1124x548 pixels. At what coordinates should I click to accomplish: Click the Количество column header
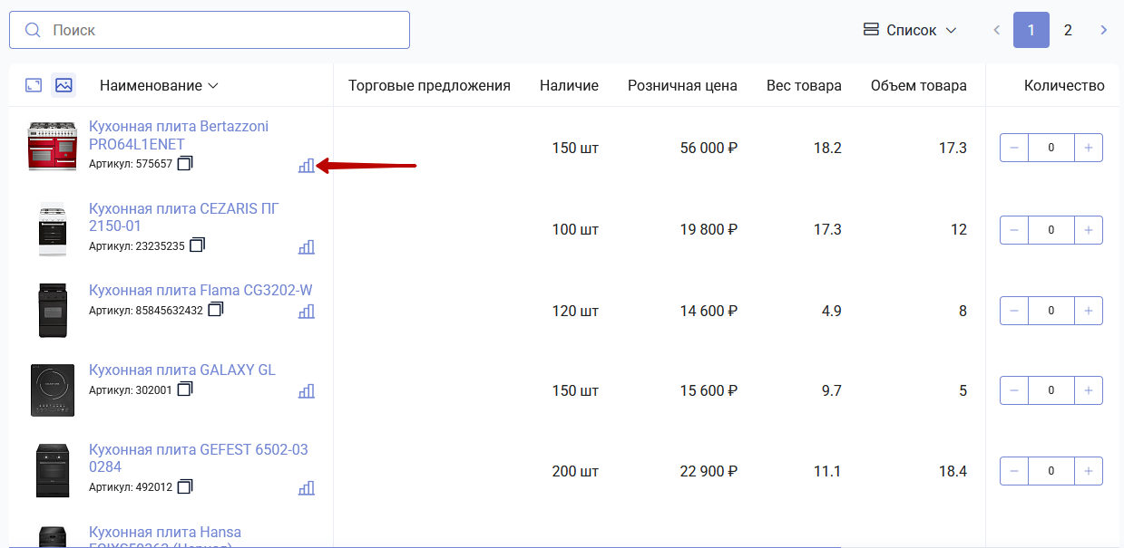[1064, 85]
